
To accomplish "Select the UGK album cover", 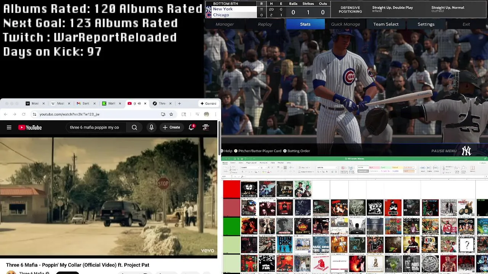I will pyautogui.click(x=303, y=226).
